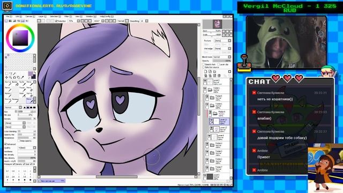Screen dimensions: 343x193
Task: Select the lasso selection tool
Action: click(x=11, y=74)
